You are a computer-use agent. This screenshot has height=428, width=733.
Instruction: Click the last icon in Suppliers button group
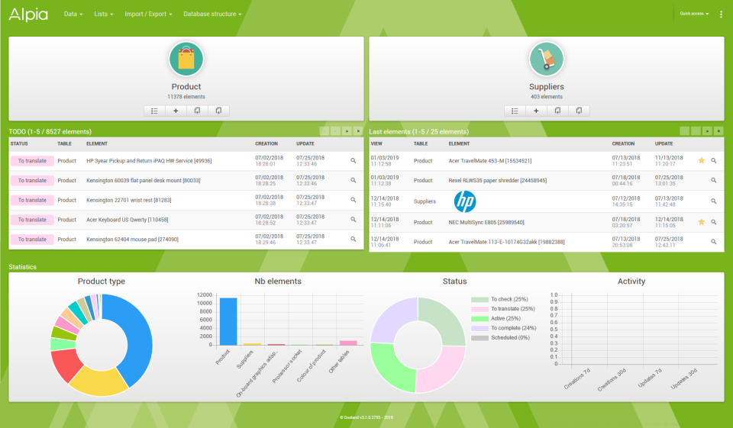[x=579, y=111]
